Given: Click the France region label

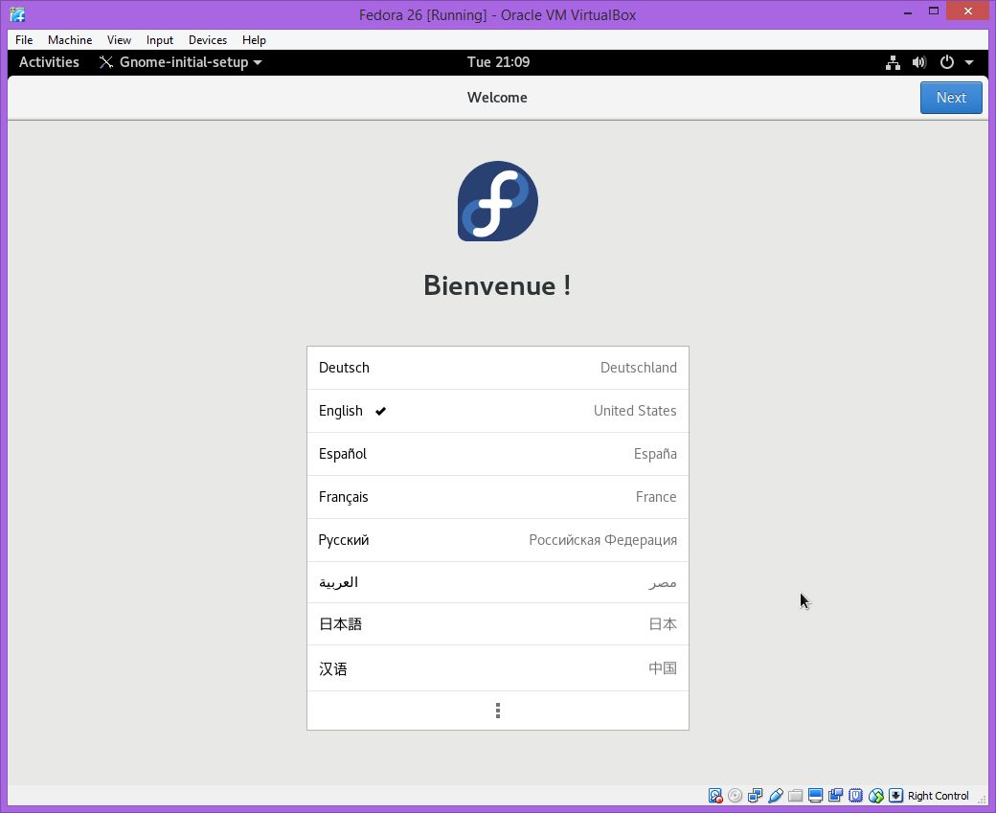Looking at the screenshot, I should 655,497.
